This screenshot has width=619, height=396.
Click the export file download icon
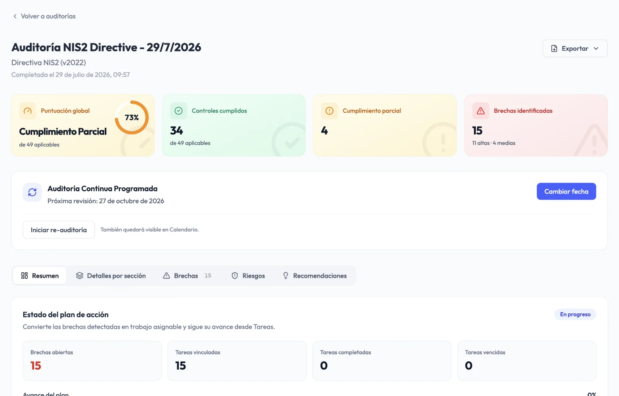click(554, 48)
